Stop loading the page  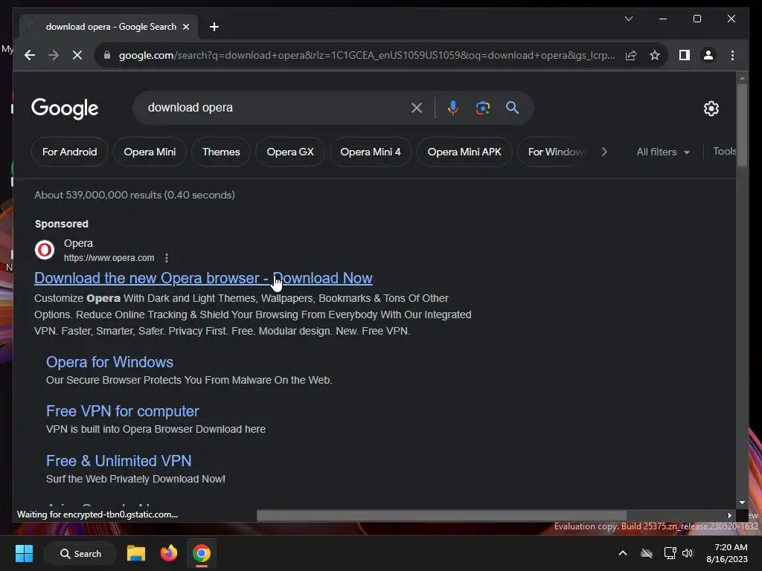(77, 55)
